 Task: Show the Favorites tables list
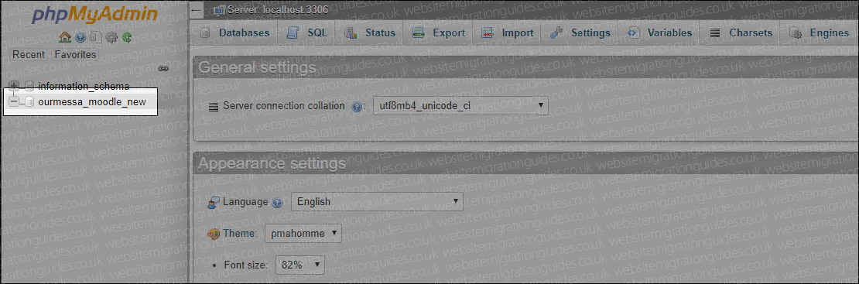(x=75, y=54)
